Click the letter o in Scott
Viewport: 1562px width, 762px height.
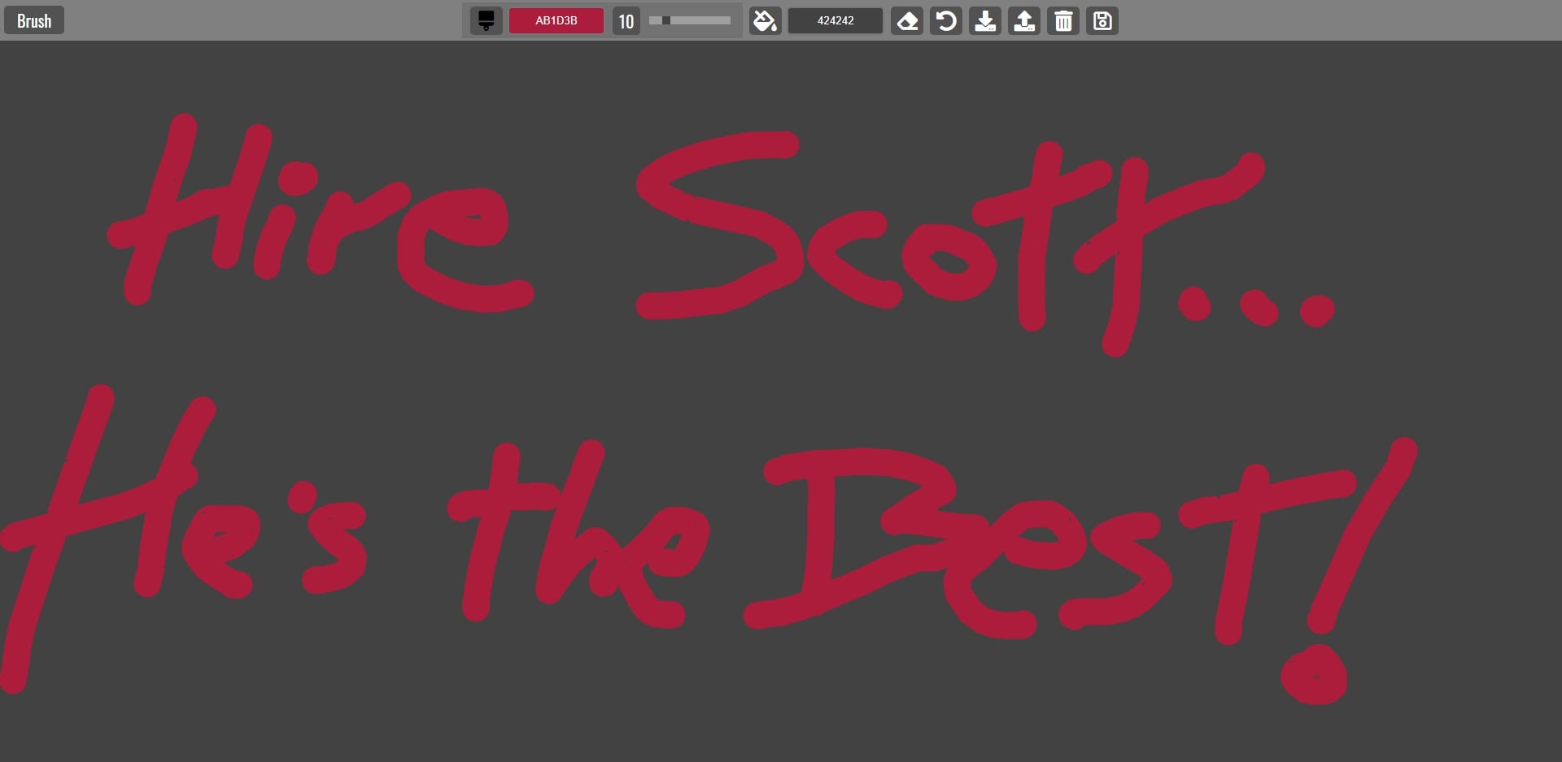(948, 262)
